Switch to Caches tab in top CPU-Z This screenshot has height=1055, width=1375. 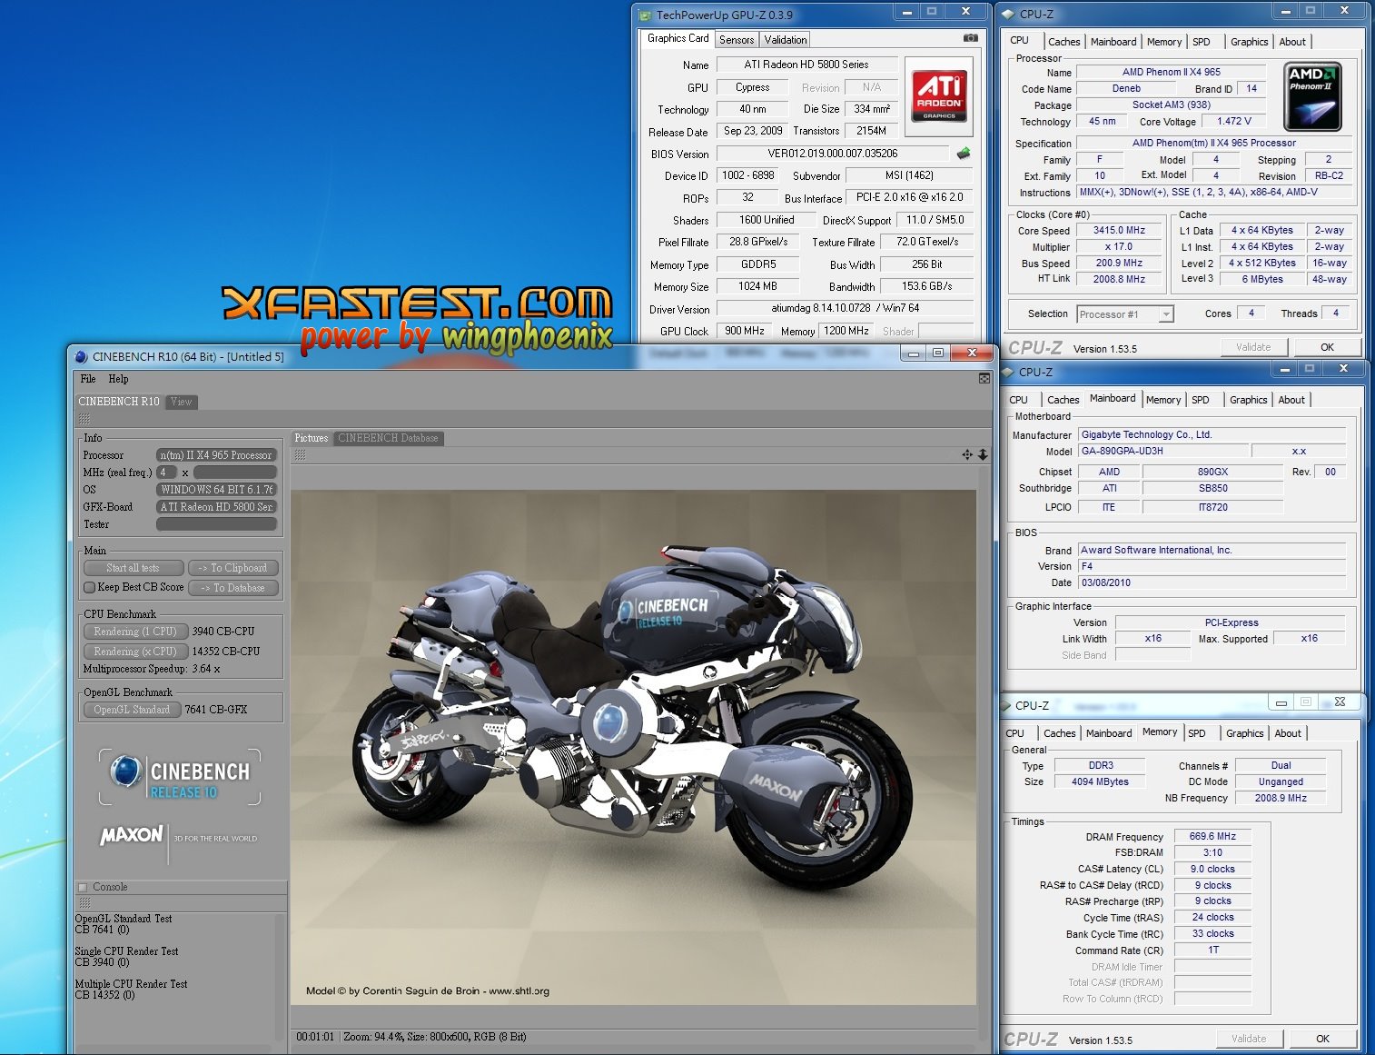[x=1063, y=42]
